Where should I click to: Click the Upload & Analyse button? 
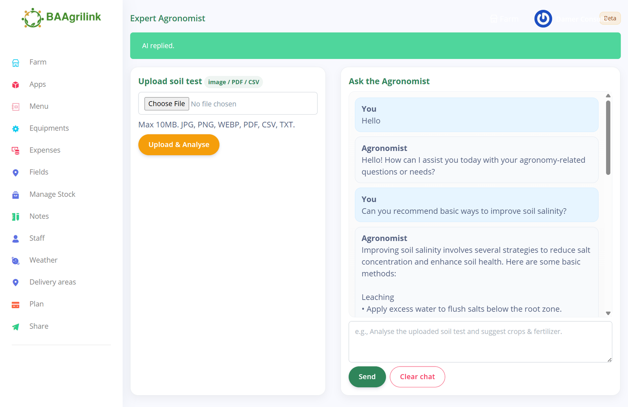tap(179, 145)
